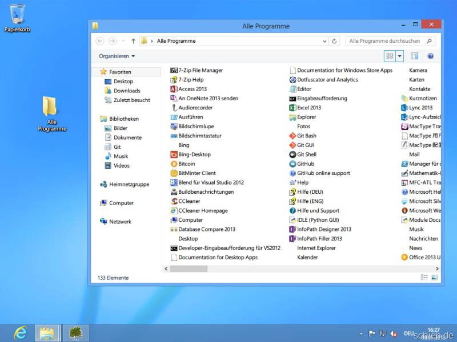Click the Excel 2013 icon
The width and height of the screenshot is (457, 342).
coord(292,108)
